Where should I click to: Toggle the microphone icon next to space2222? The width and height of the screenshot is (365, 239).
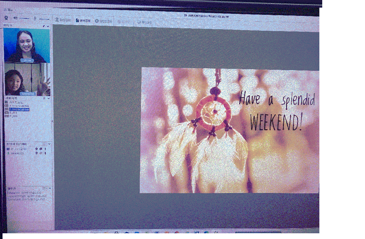tap(45, 153)
